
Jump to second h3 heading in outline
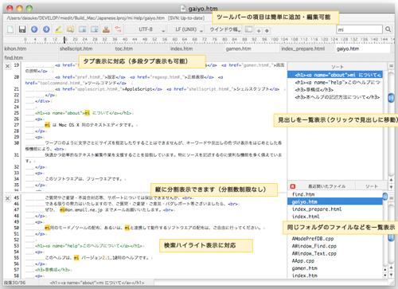(335, 97)
